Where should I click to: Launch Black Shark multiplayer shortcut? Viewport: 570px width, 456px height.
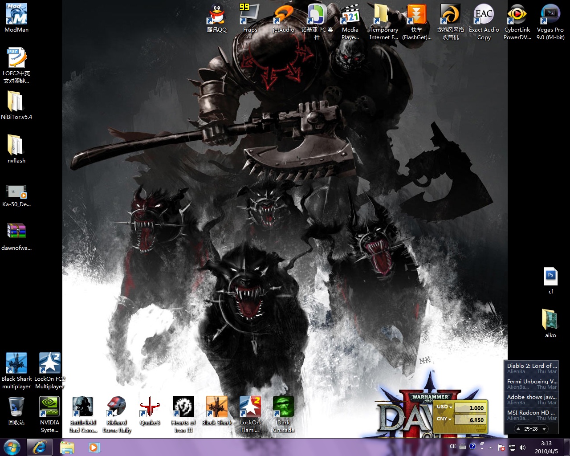pos(16,371)
